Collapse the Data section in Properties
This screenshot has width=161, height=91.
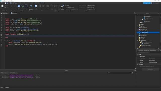pyautogui.click(x=138, y=55)
